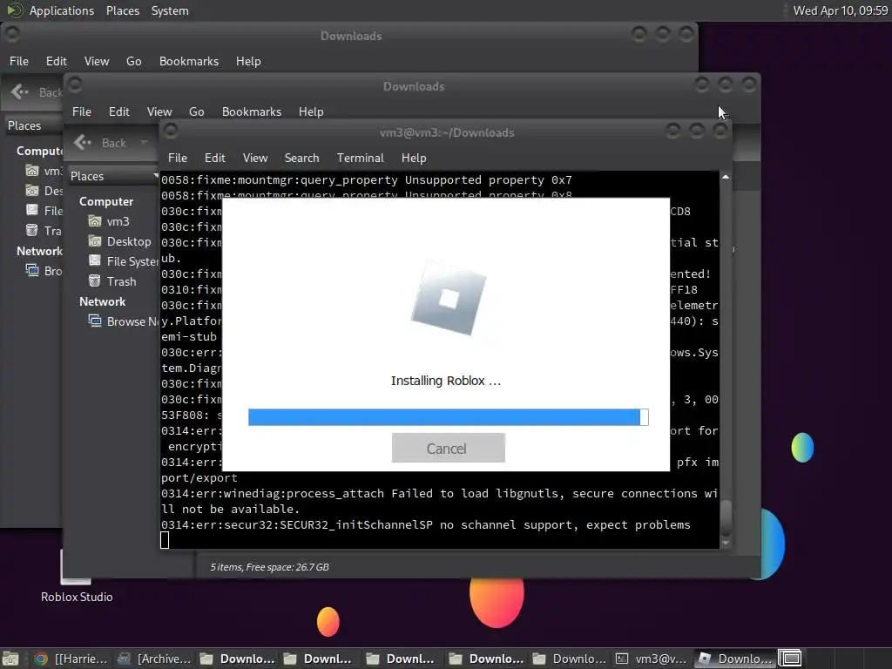Click Browse Network icon in rear Downloads sidebar
892x669 pixels.
click(32, 270)
